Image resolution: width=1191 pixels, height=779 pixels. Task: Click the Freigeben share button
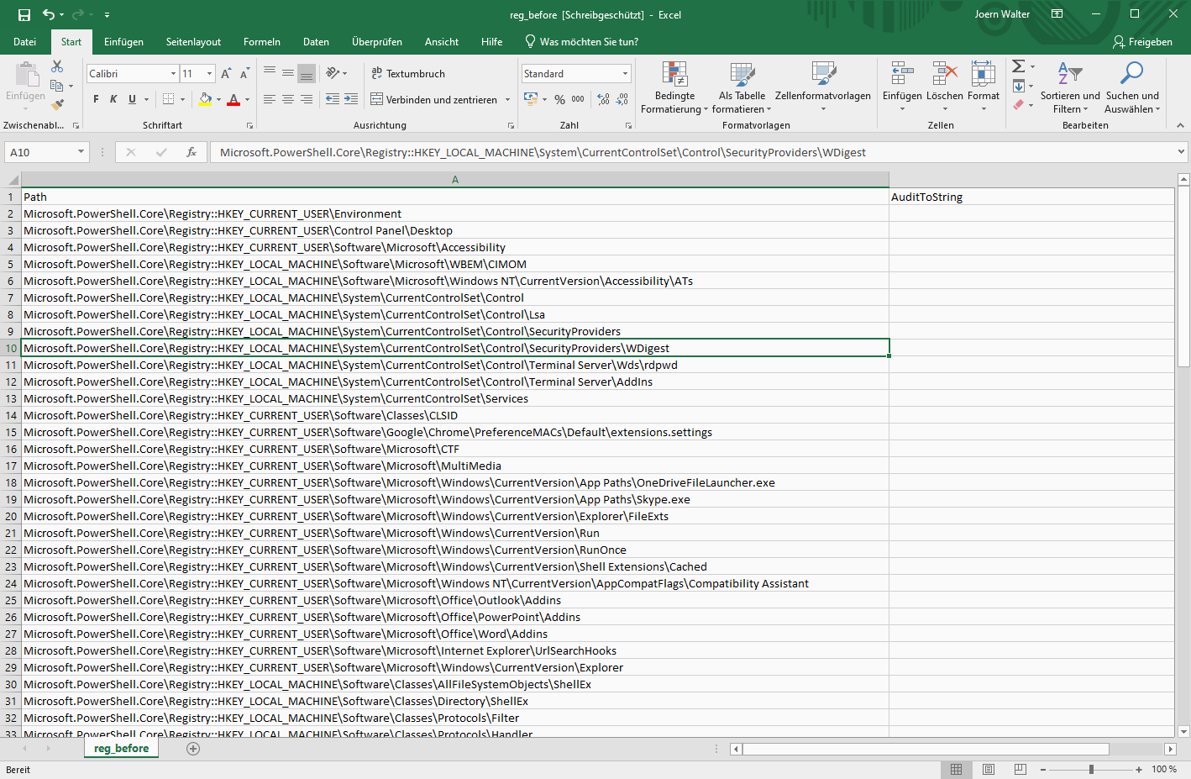pos(1142,42)
